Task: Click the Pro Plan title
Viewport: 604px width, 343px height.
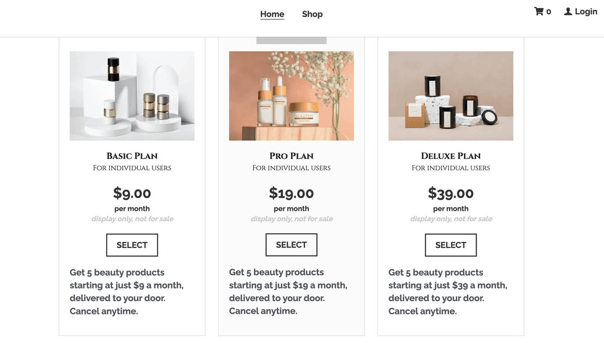Action: click(x=291, y=156)
